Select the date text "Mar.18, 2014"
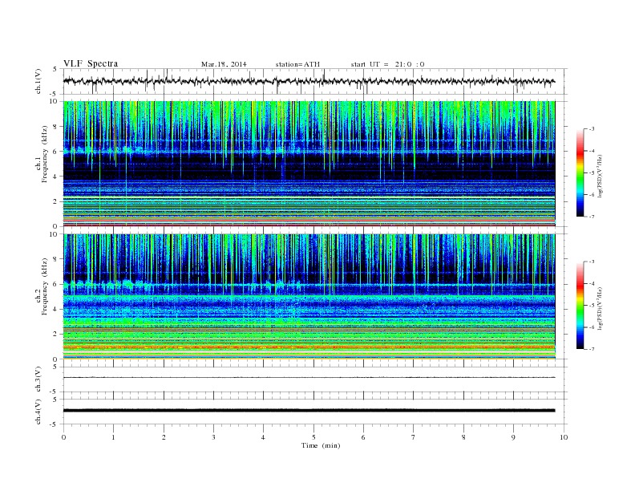The image size is (635, 491). point(224,64)
